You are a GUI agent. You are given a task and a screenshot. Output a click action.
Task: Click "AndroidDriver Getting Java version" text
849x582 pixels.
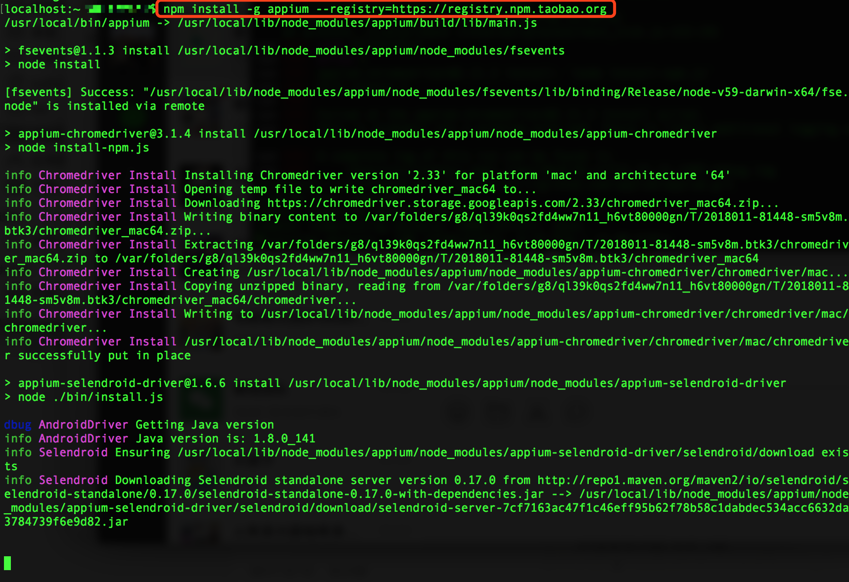(156, 425)
